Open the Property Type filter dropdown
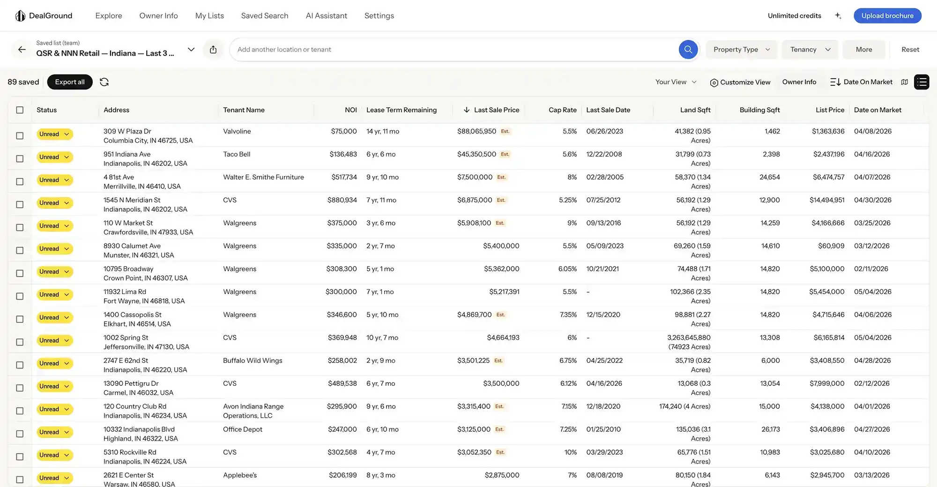 point(741,50)
